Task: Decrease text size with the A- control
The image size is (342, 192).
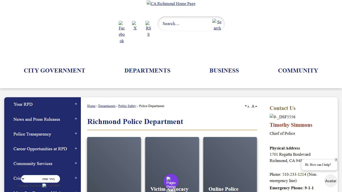Action: [x=247, y=106]
